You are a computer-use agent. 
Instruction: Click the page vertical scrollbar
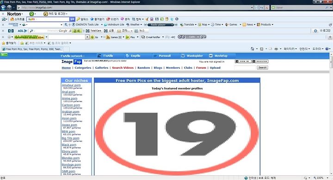(331, 114)
